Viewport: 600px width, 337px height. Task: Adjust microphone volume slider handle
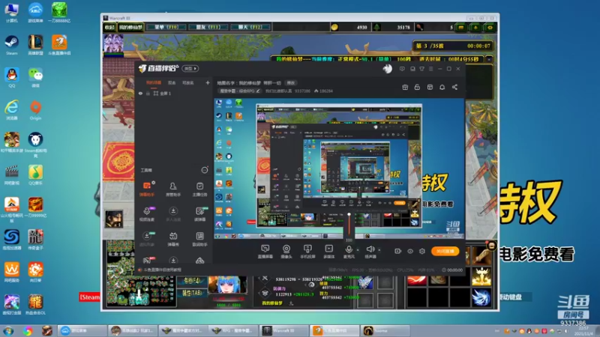(349, 215)
